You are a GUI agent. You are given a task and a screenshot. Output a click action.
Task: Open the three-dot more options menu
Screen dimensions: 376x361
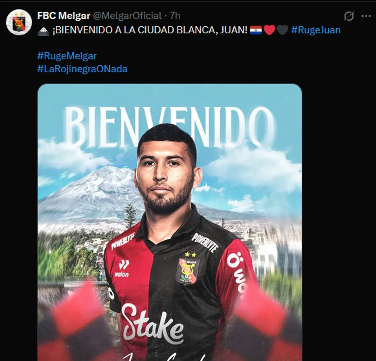[x=366, y=16]
